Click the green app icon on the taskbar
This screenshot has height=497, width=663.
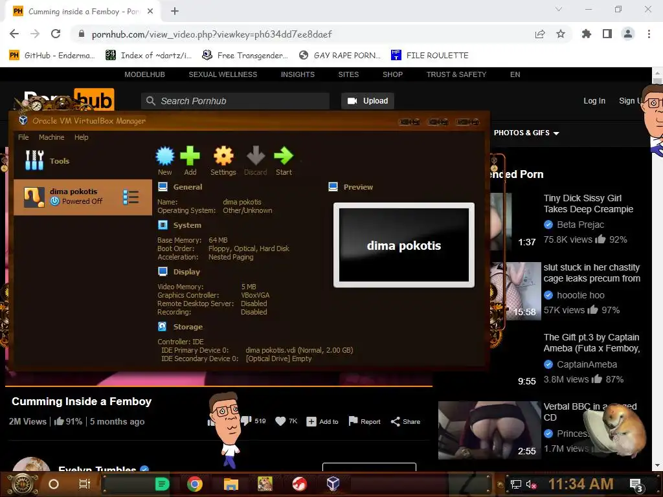(162, 484)
